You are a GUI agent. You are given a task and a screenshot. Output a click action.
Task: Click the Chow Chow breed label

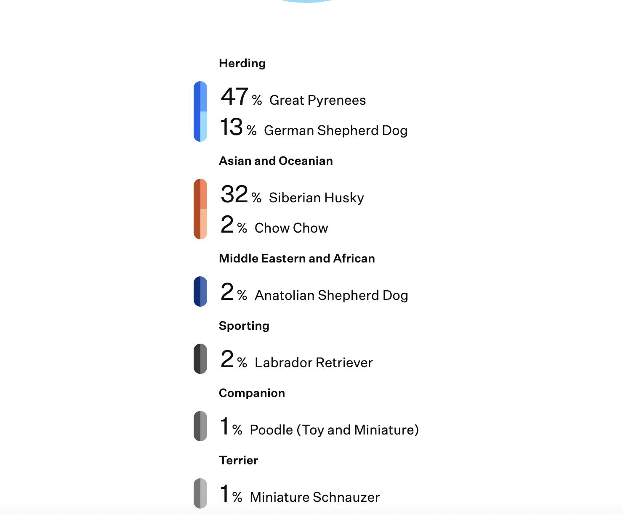point(291,228)
